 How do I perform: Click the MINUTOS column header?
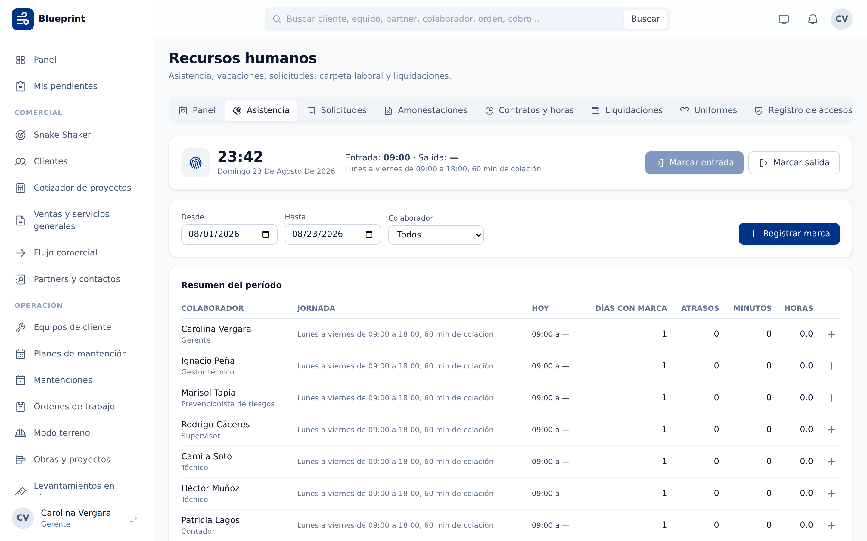tap(752, 308)
